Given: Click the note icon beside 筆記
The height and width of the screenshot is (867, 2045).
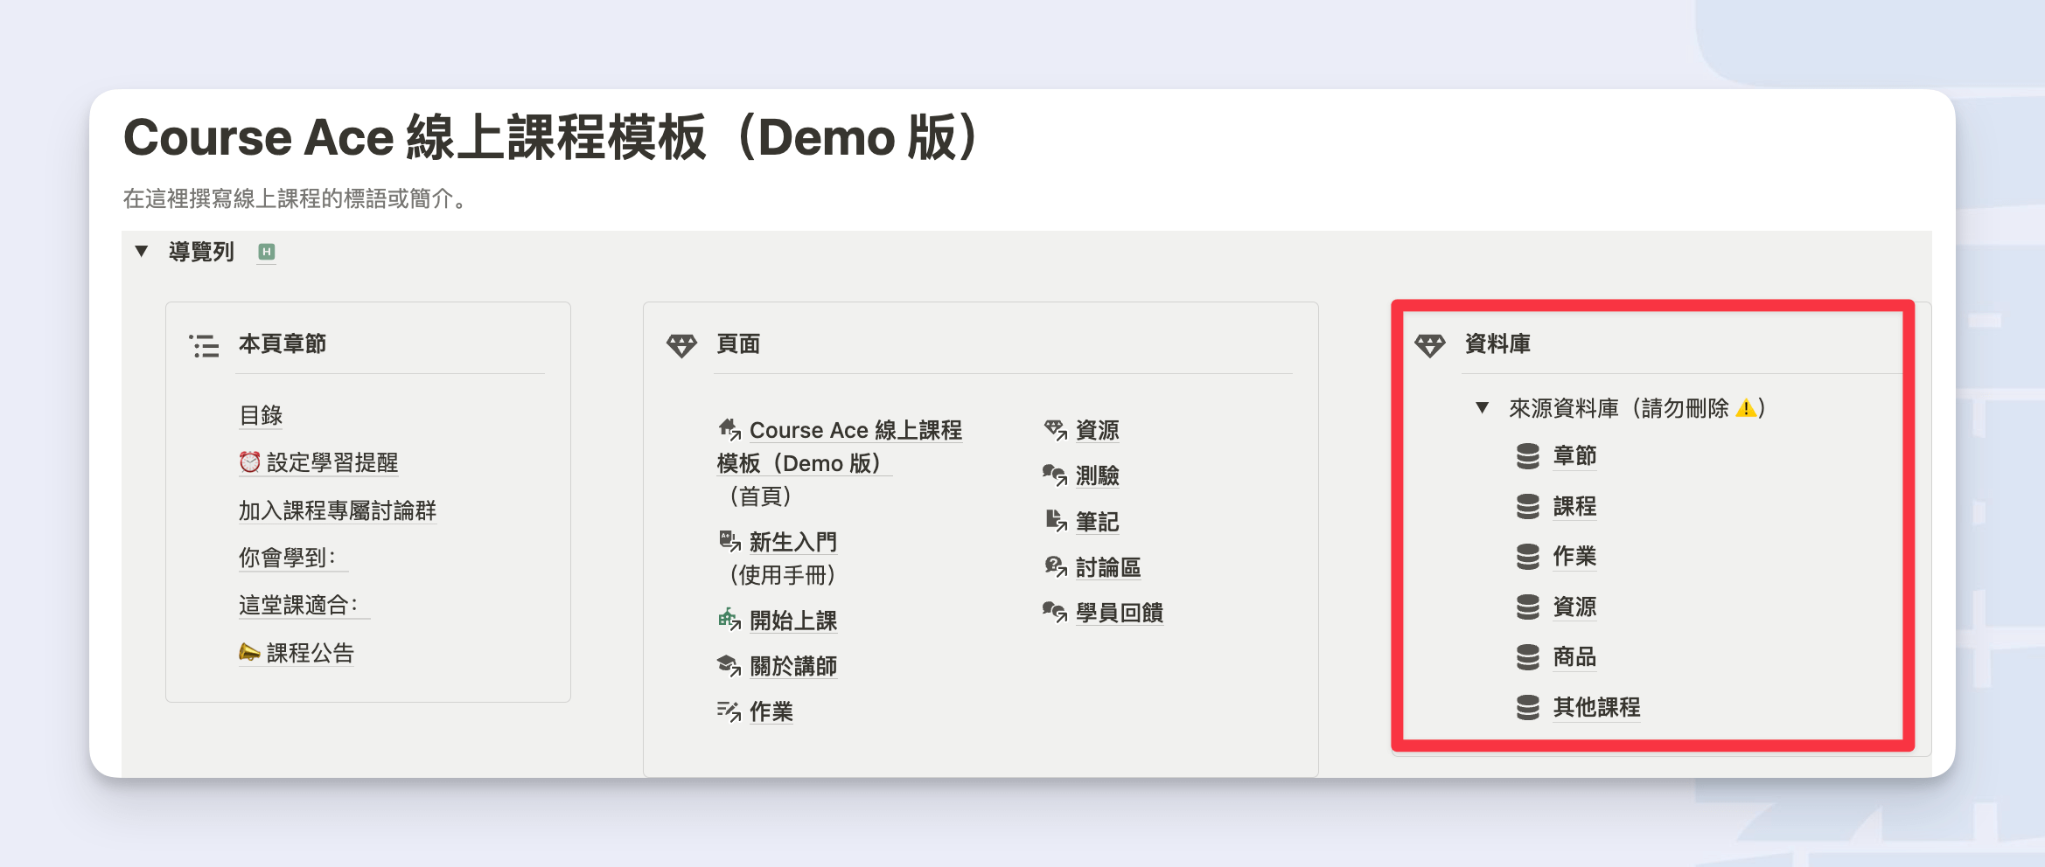Looking at the screenshot, I should coord(1054,521).
